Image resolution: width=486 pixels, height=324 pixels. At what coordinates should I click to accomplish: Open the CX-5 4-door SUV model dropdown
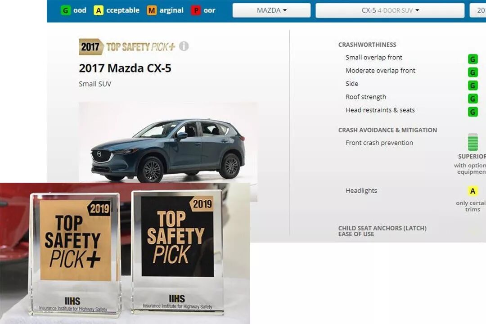390,10
